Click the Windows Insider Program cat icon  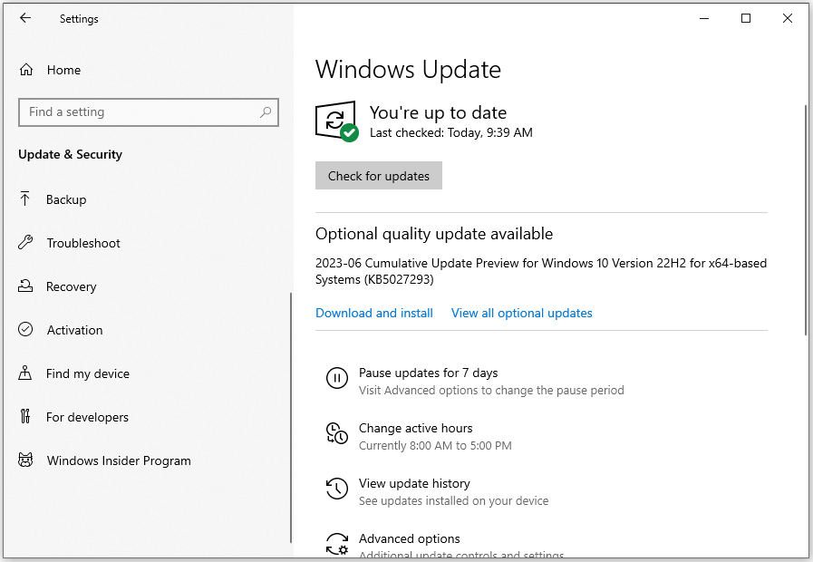(x=26, y=460)
